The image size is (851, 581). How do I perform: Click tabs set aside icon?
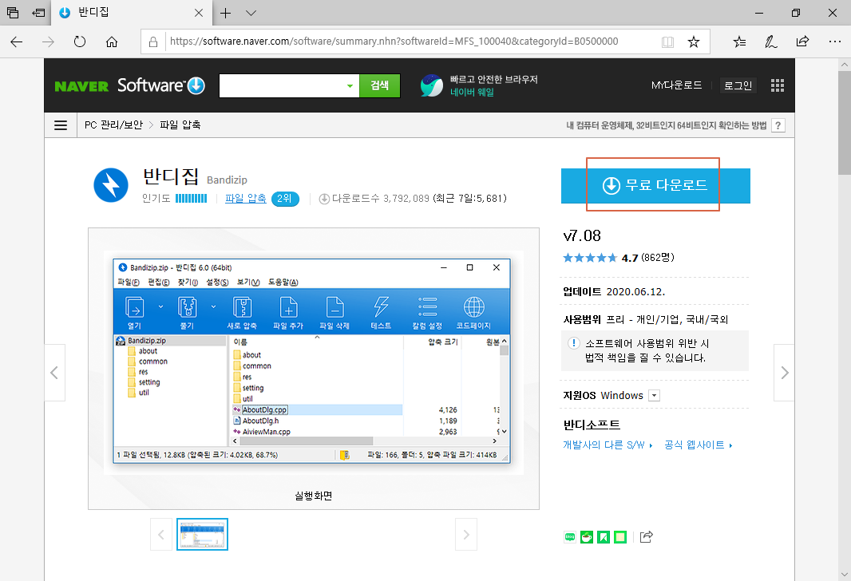(13, 13)
